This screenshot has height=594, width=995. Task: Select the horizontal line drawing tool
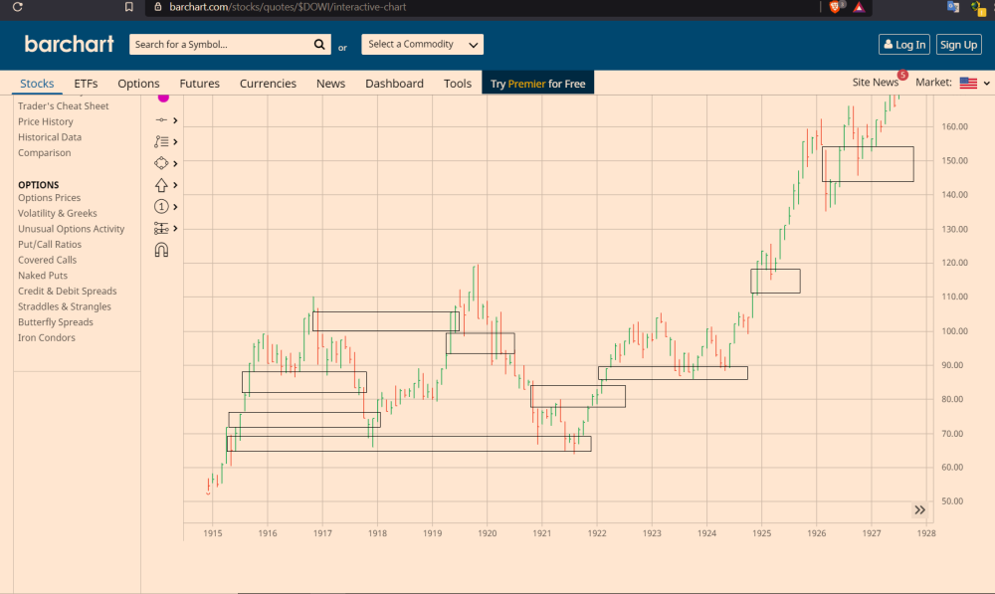pos(161,120)
